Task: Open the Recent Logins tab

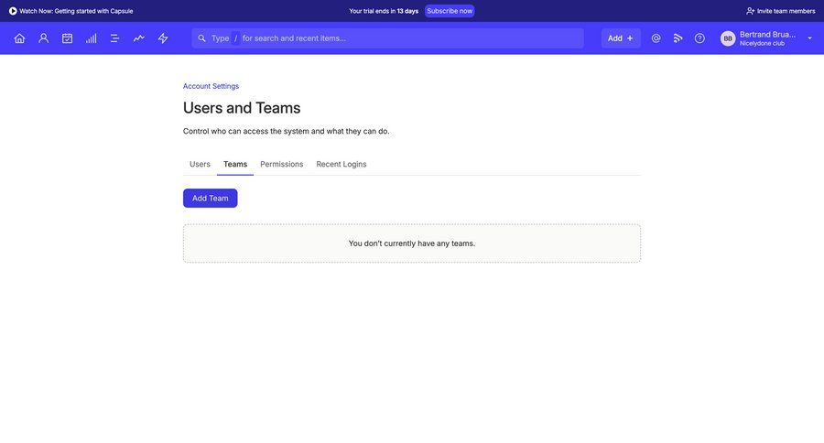Action: (341, 165)
